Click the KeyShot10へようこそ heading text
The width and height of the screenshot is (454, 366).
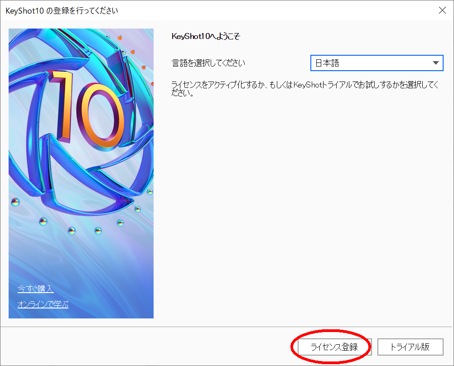coord(206,37)
